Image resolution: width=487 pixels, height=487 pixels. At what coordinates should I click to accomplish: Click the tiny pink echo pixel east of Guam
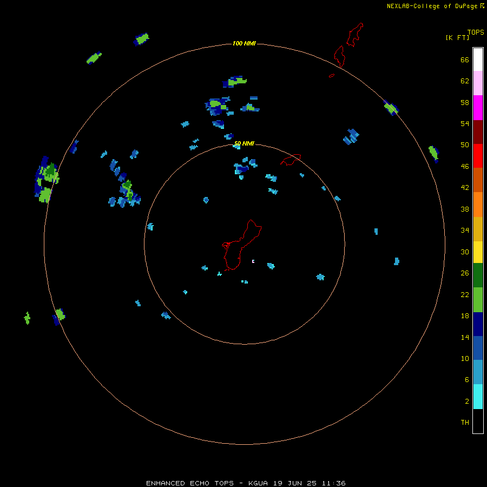coord(253,261)
